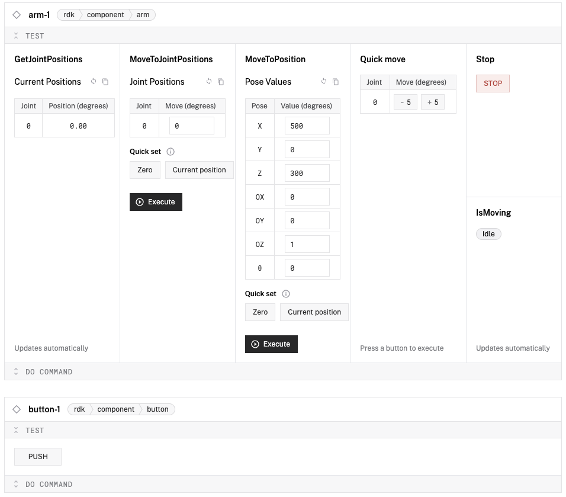Copy Joint Positions with the copy icon
Screen dimensions: 566x497
221,82
